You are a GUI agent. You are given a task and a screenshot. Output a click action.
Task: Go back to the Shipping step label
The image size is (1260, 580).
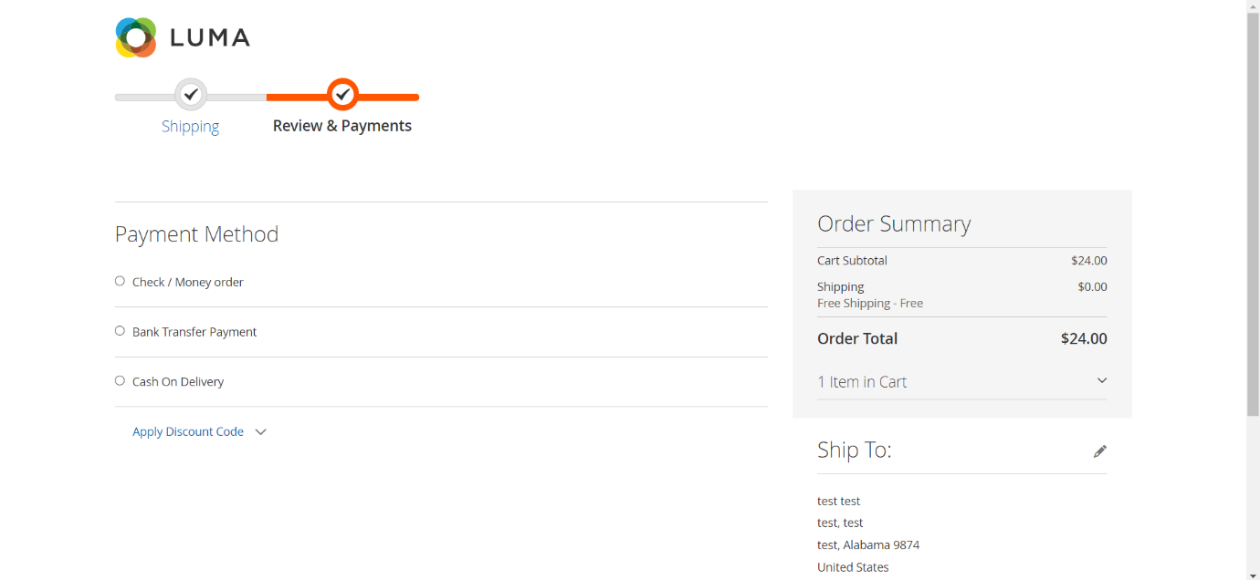point(190,126)
